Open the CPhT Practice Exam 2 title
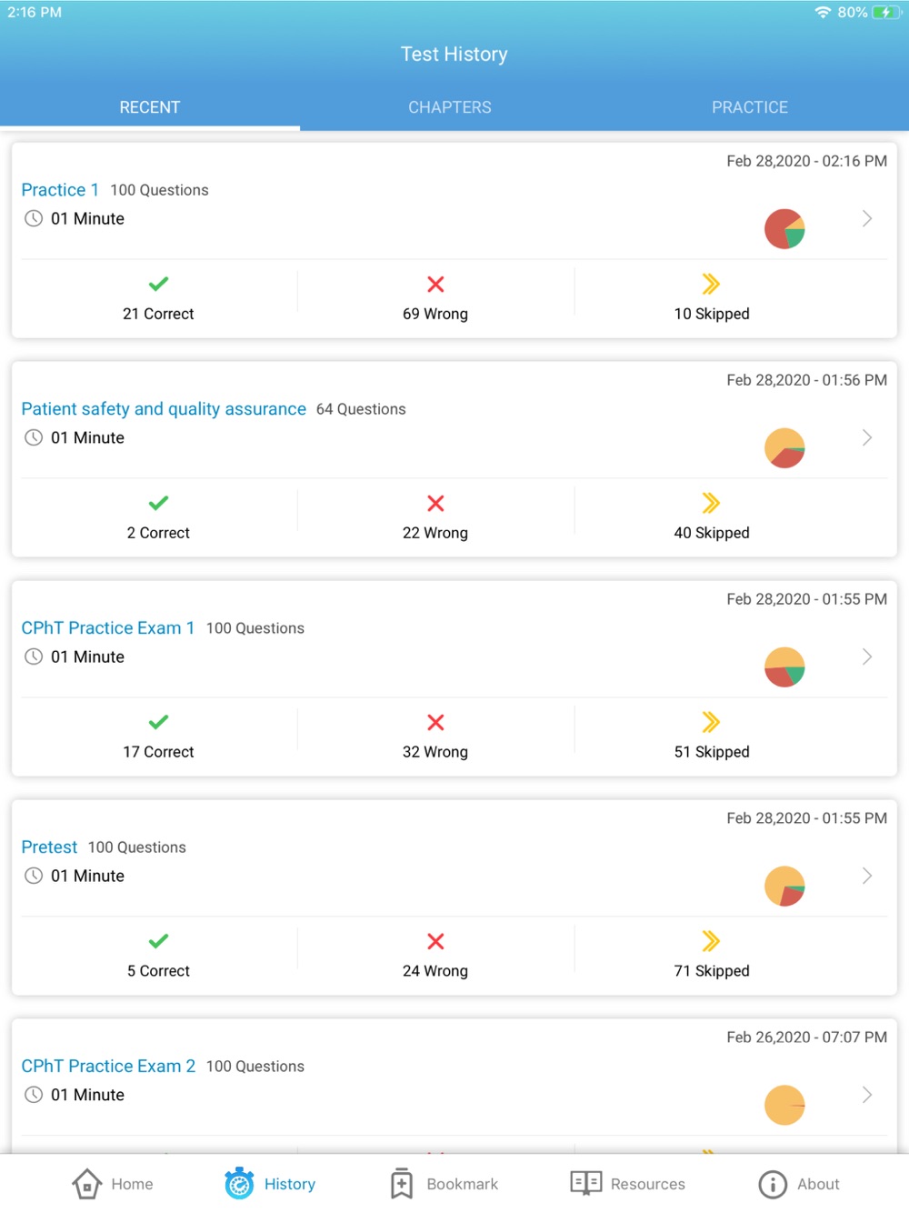This screenshot has width=909, height=1213. pos(108,1066)
